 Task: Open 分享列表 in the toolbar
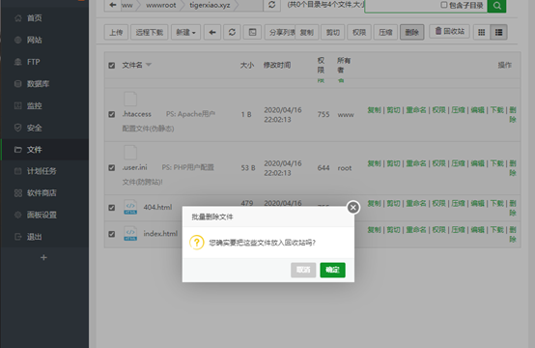[x=280, y=33]
